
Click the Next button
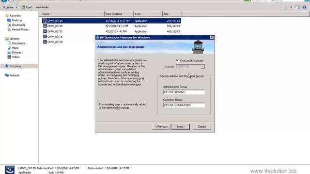181,127
